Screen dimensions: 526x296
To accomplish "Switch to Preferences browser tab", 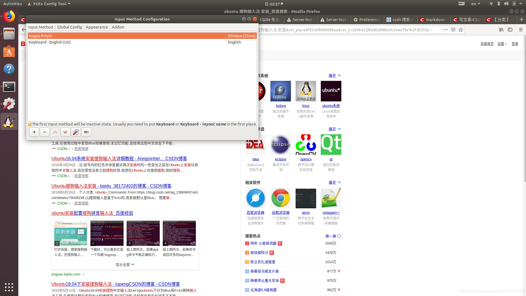I will 367,20.
